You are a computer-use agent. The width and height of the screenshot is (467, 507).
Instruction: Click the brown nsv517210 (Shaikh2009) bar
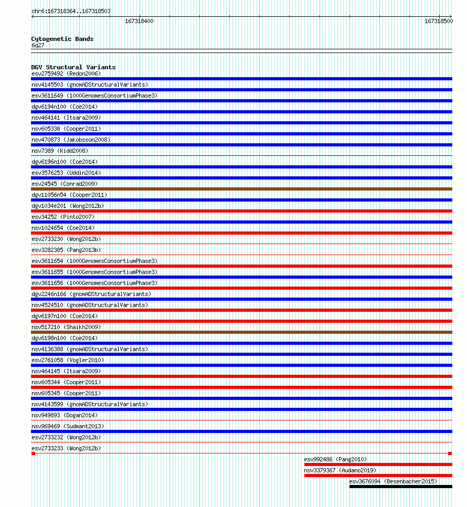coord(242,332)
